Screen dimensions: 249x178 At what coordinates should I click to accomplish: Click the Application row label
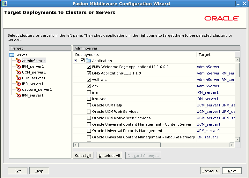[x=102, y=61]
